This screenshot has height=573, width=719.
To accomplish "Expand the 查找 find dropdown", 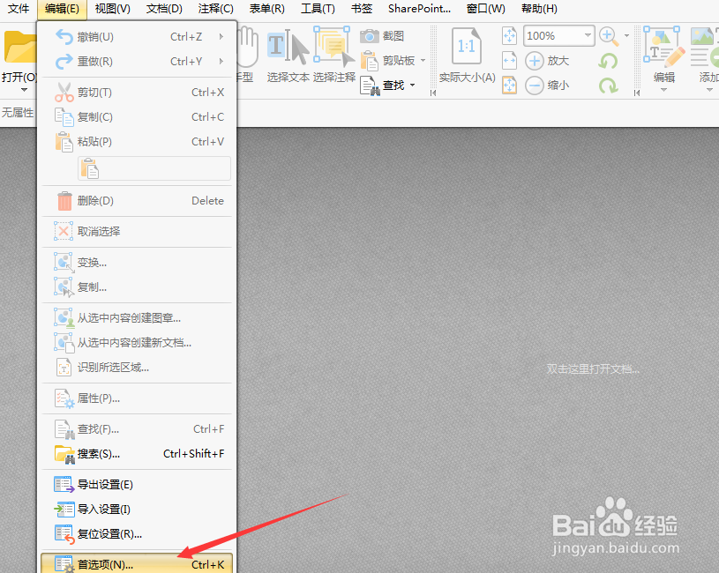I will pyautogui.click(x=411, y=85).
